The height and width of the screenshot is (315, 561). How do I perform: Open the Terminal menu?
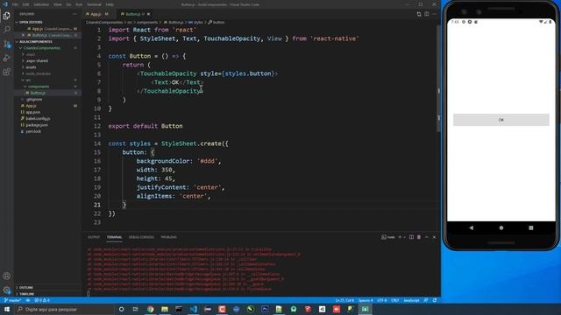coord(94,4)
